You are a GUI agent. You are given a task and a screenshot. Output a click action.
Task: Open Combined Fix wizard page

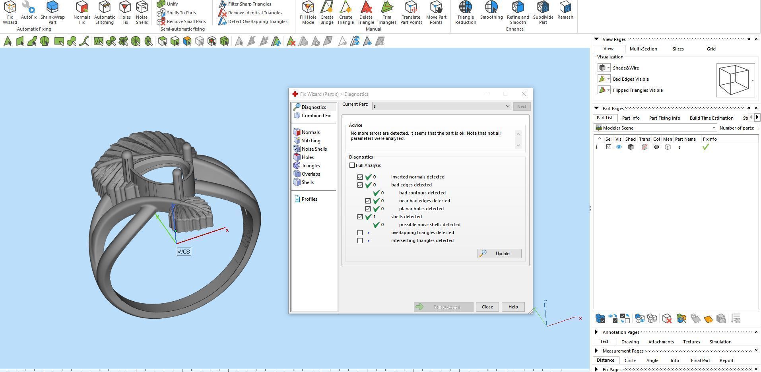tap(313, 116)
